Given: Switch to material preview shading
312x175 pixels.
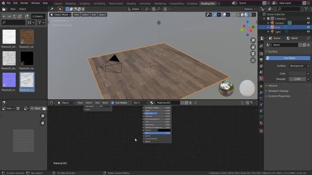Looking at the screenshot, I should [x=246, y=15].
